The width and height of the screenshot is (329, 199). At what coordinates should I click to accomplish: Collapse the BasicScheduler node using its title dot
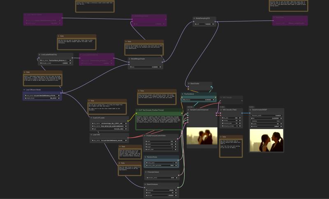pos(145,184)
